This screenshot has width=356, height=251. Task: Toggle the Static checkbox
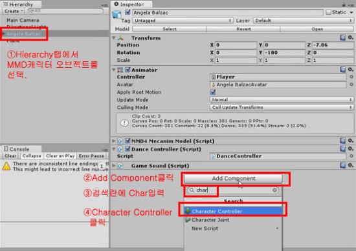(x=328, y=12)
